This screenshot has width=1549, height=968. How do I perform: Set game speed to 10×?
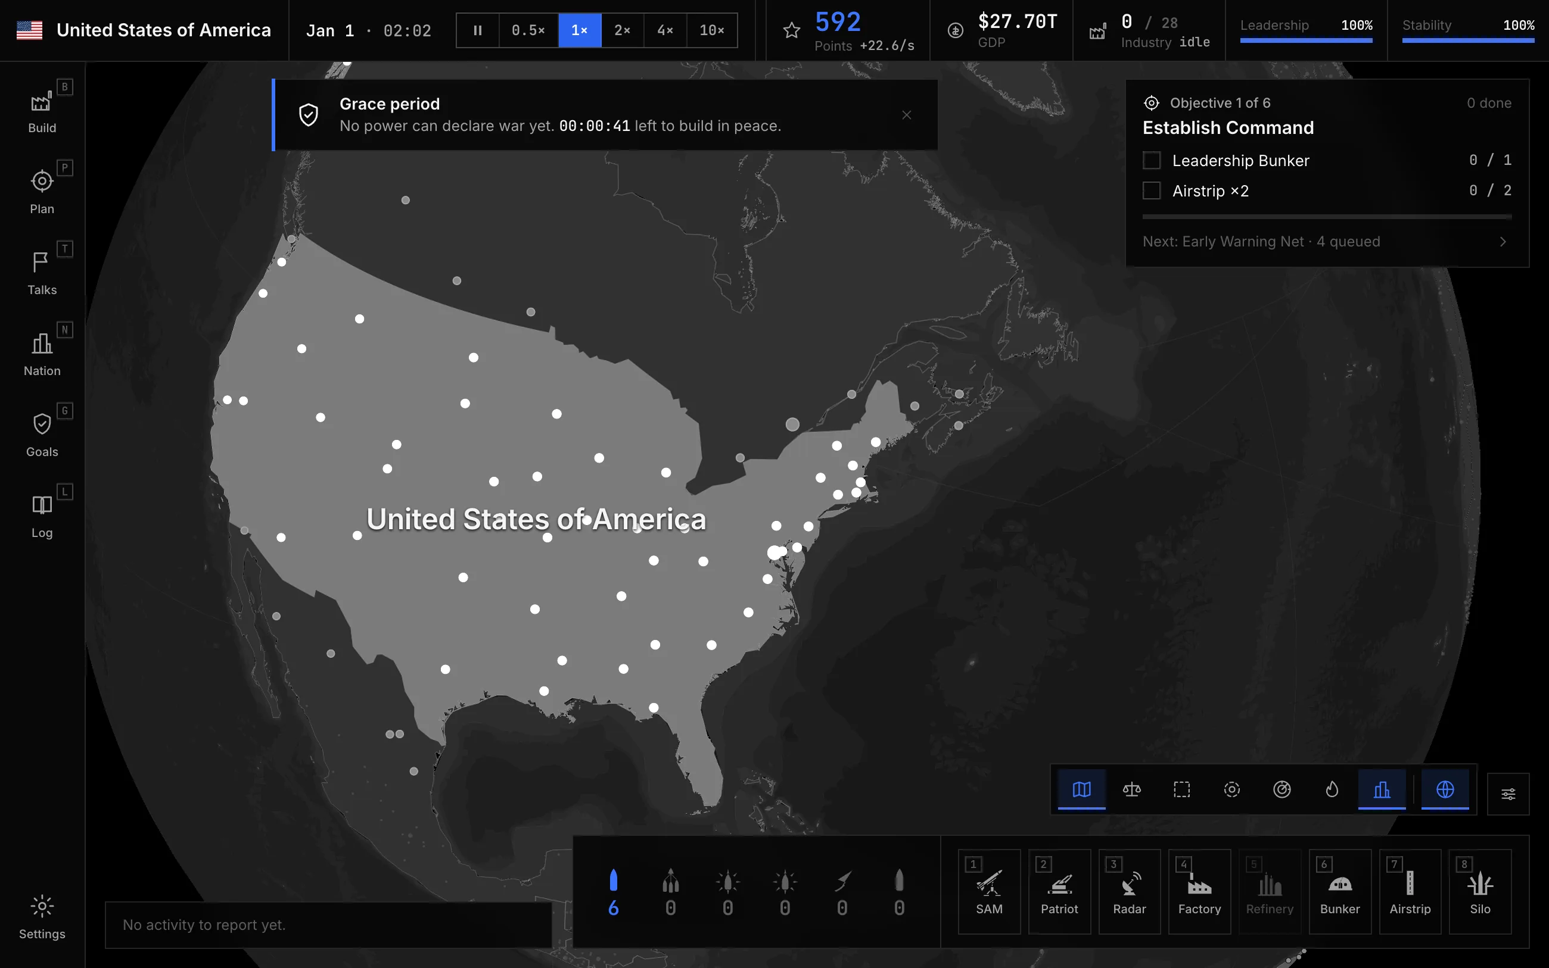tap(713, 30)
